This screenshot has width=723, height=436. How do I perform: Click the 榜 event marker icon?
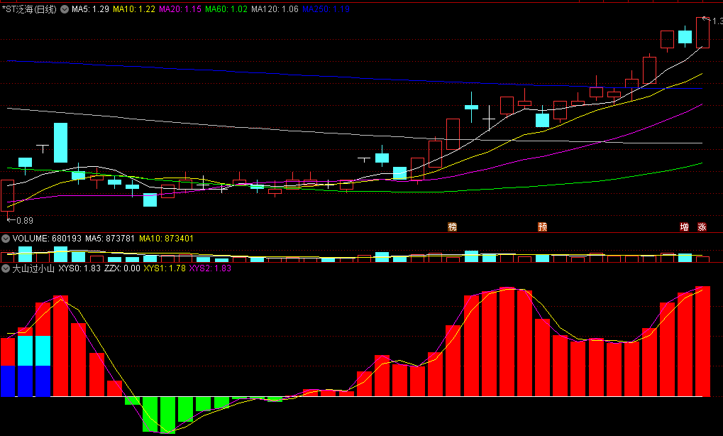[x=453, y=227]
